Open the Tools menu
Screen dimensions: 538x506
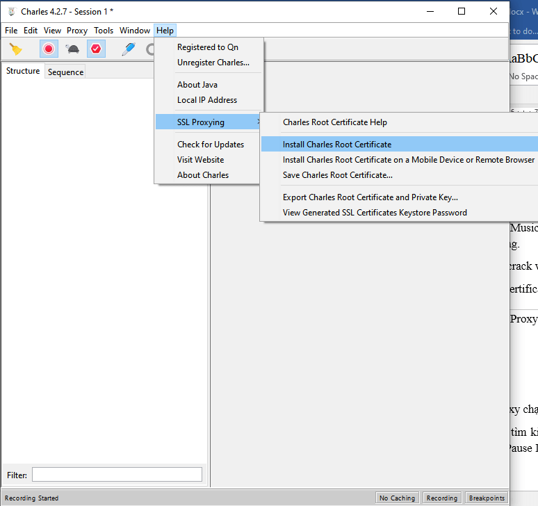(x=104, y=31)
